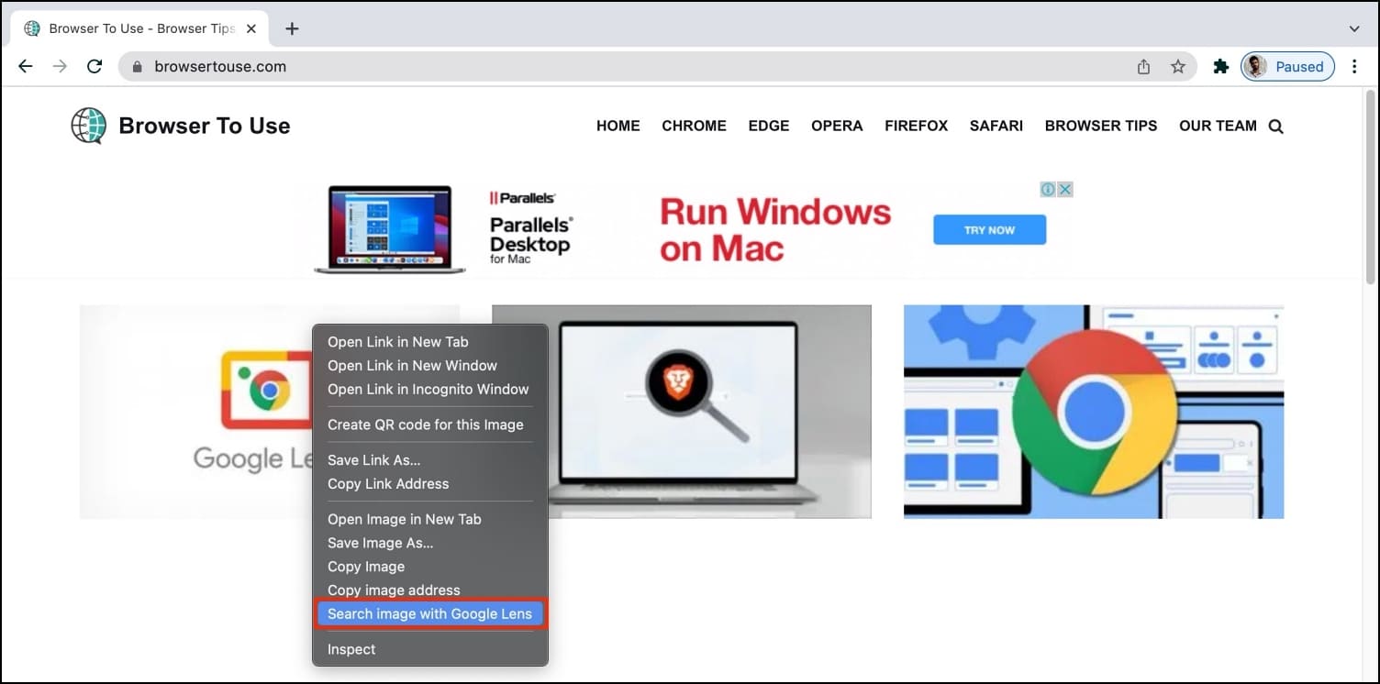This screenshot has height=684, width=1380.
Task: Open a new browser tab with the plus button
Action: [x=292, y=28]
